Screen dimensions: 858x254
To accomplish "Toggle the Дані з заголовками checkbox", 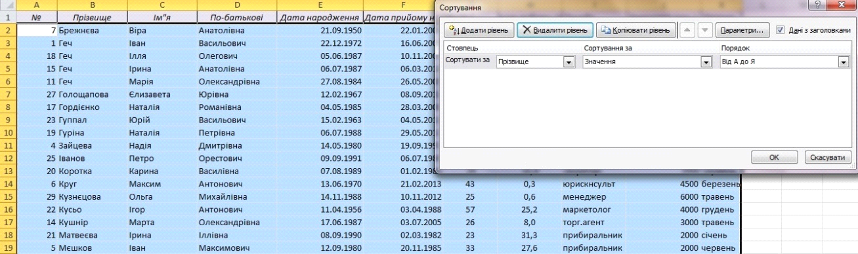I will [x=780, y=29].
